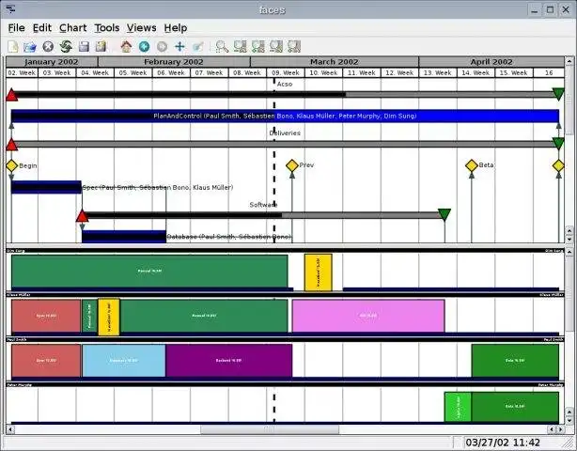577x451 pixels.
Task: Refresh the chart with the green arrows icon
Action: (66, 47)
